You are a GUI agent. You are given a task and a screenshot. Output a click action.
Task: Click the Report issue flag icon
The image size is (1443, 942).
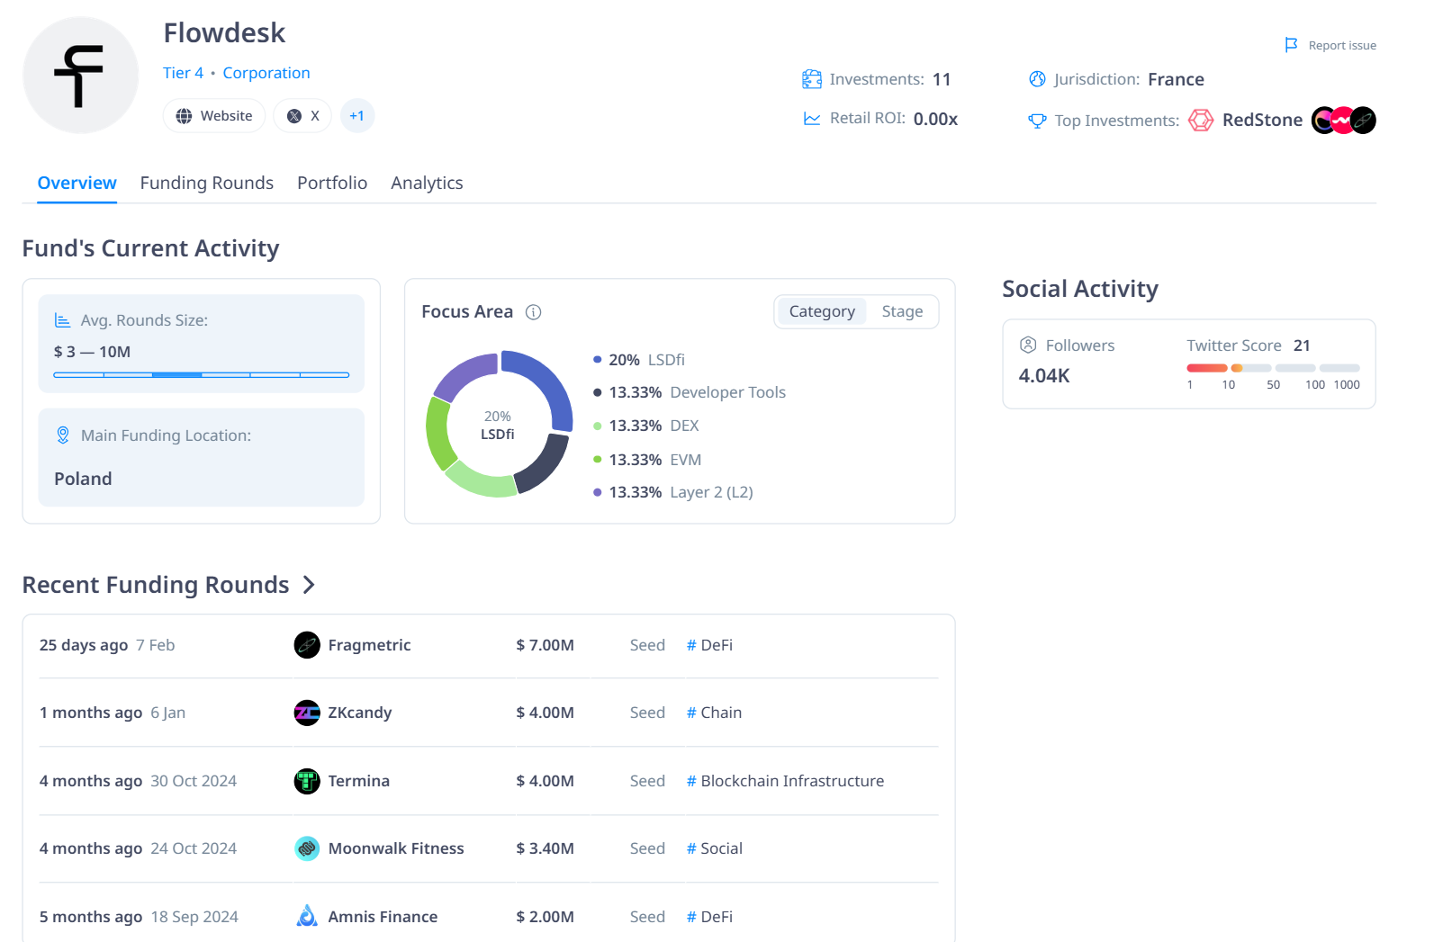point(1291,45)
